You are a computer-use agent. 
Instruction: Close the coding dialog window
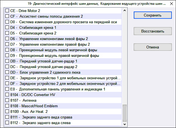click(x=170, y=4)
